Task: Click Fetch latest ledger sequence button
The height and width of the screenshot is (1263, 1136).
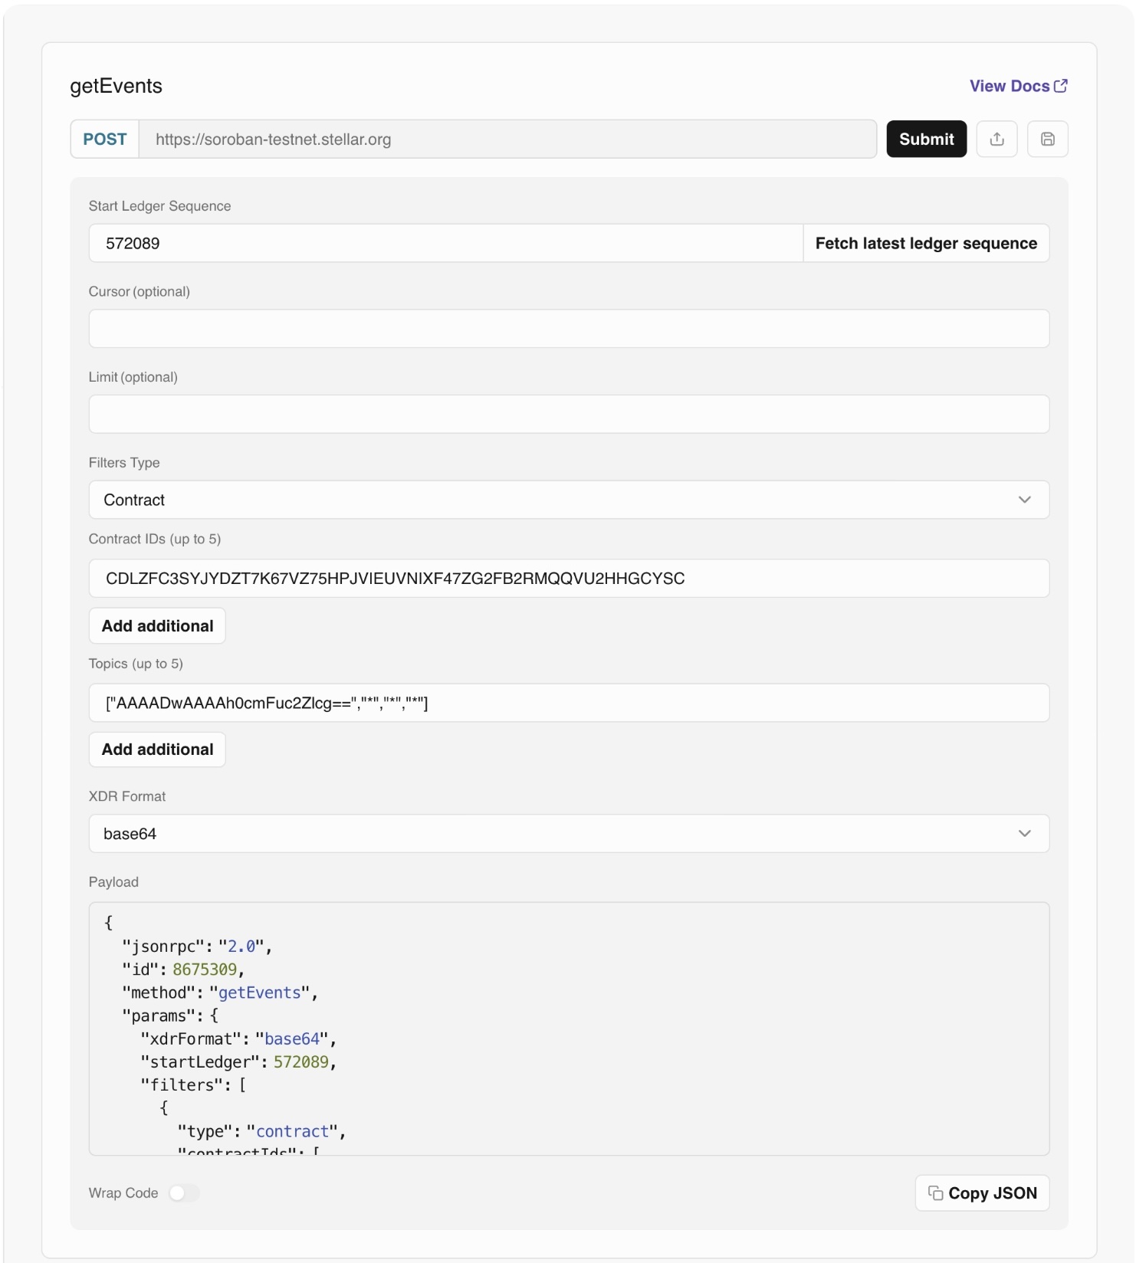Action: click(925, 243)
